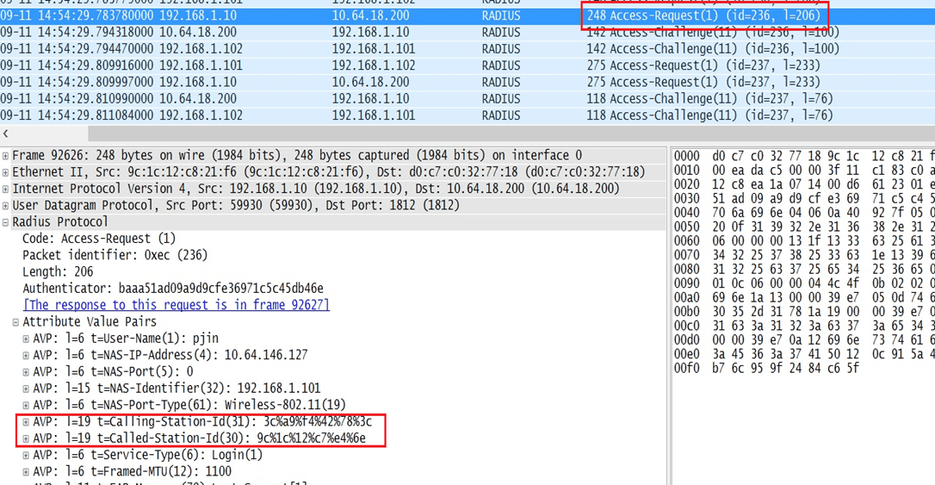Expand the User Datagram Protocol node
Image resolution: width=935 pixels, height=485 pixels.
[x=5, y=206]
